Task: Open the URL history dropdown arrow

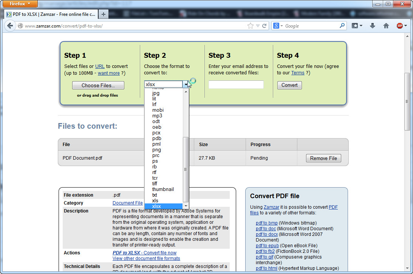Action: (258, 26)
